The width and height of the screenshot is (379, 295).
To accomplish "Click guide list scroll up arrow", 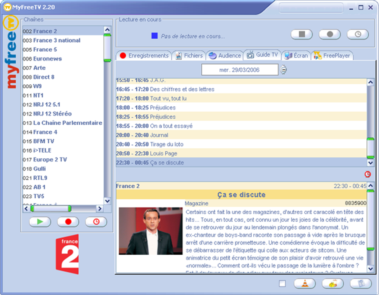I will tap(370, 82).
